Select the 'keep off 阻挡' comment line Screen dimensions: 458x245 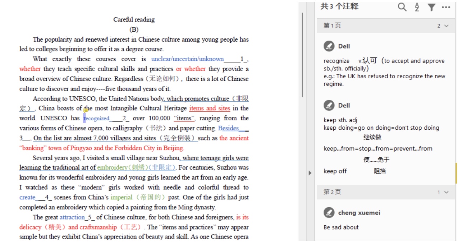tap(354, 171)
